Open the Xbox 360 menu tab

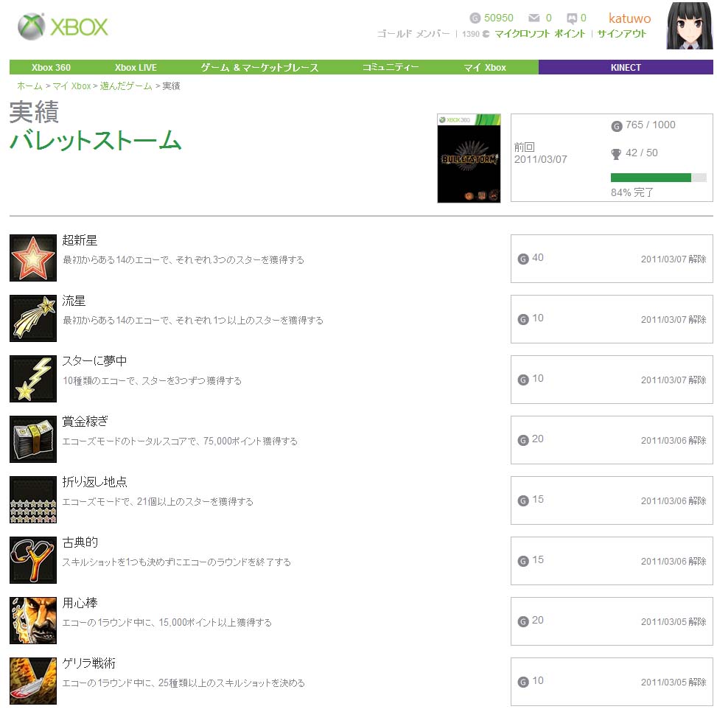pos(51,67)
